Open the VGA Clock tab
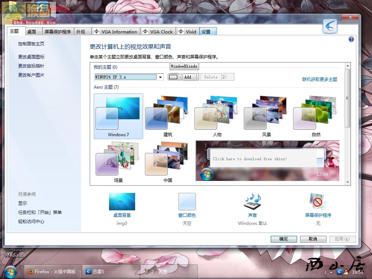The height and width of the screenshot is (279, 372). pyautogui.click(x=158, y=32)
